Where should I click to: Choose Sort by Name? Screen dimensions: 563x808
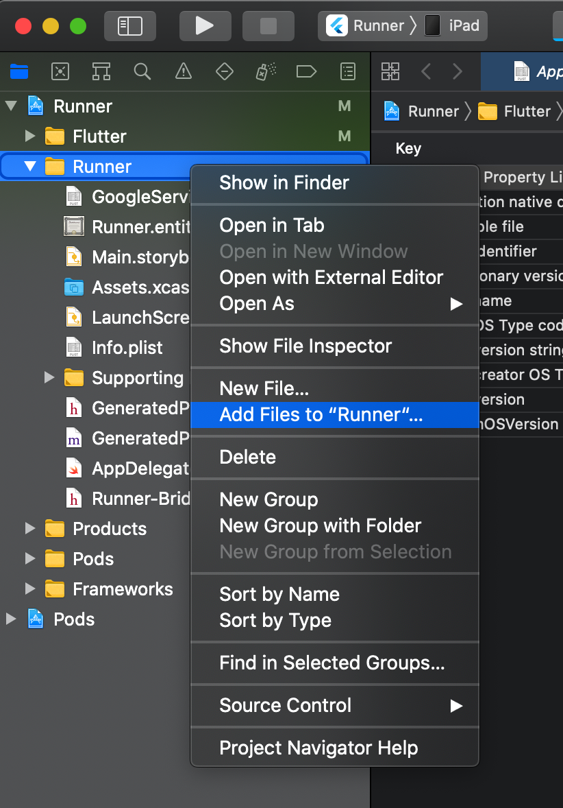coord(334,594)
